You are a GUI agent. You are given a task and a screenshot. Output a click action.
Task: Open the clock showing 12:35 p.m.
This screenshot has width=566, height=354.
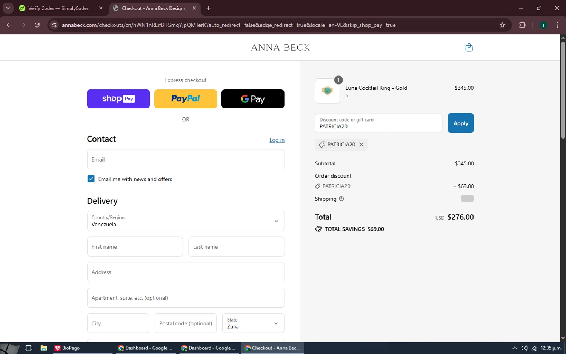click(x=551, y=348)
